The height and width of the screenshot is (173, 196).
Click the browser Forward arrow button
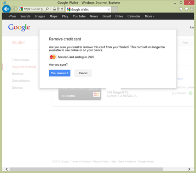pyautogui.click(x=14, y=9)
